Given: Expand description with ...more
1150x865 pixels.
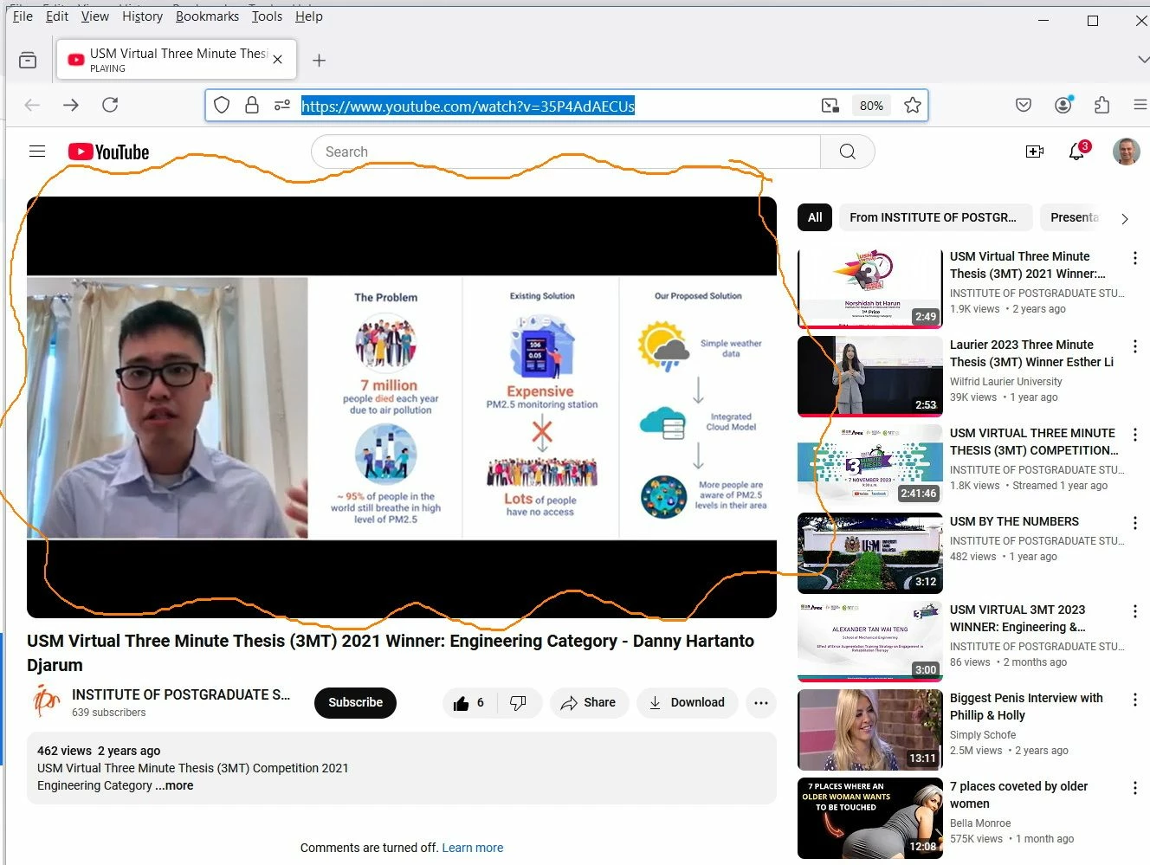Looking at the screenshot, I should coord(174,785).
